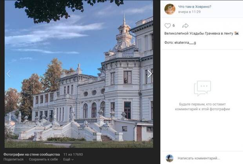Open the Что там в Ховрино? community link
This screenshot has width=243, height=164.
click(x=195, y=7)
